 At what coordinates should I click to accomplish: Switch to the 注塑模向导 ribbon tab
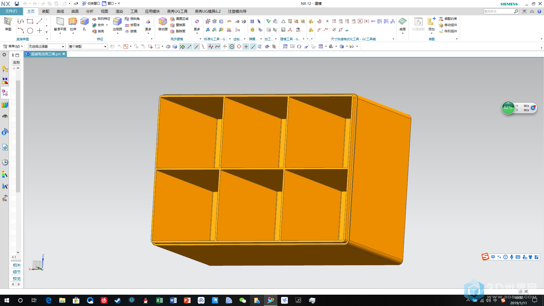(237, 11)
